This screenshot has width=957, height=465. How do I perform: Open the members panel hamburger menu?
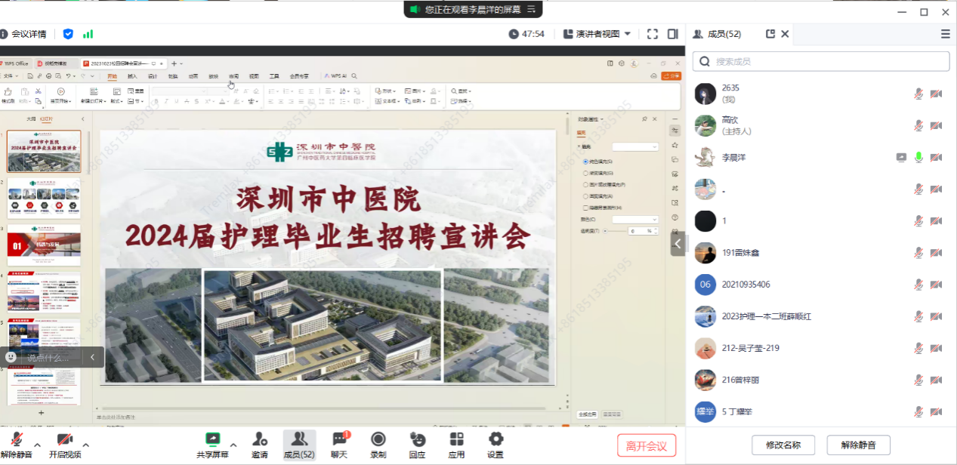pyautogui.click(x=945, y=34)
